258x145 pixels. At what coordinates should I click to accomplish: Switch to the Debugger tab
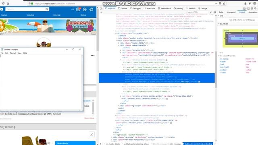(x=135, y=8)
